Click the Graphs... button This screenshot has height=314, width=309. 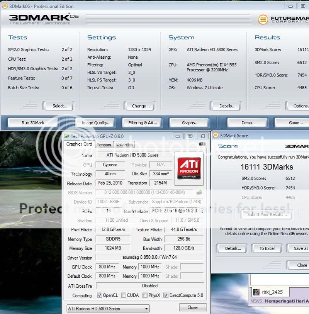pos(189,123)
